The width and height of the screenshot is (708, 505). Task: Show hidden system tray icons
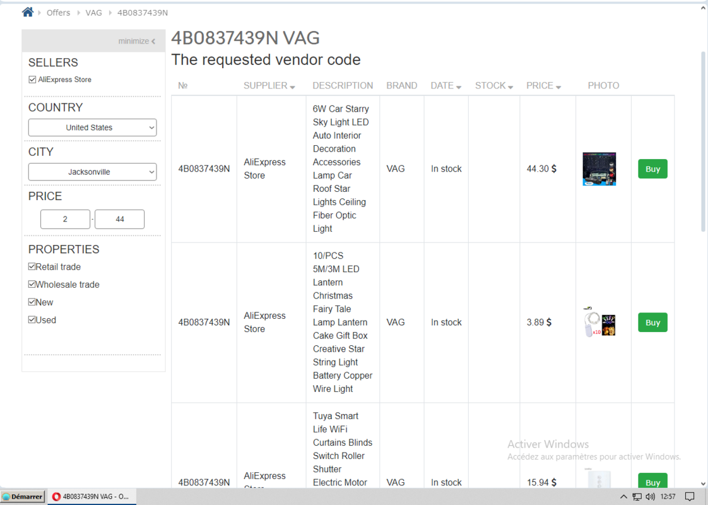coord(623,497)
